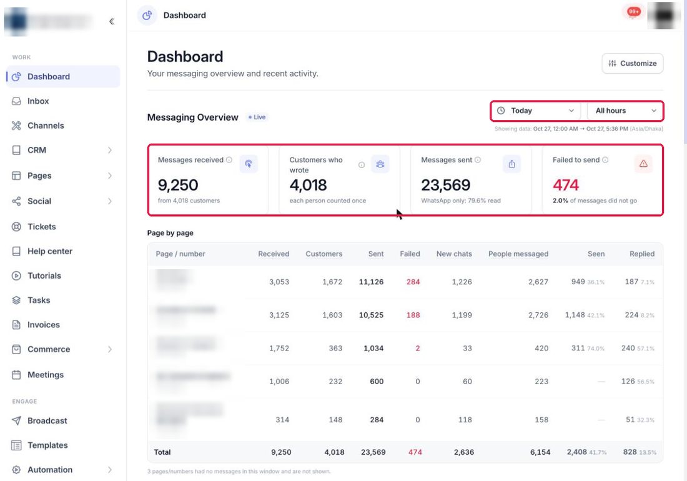Click the Messages received pointer icon

249,164
